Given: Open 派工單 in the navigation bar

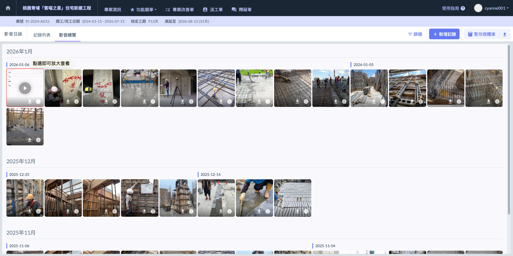Looking at the screenshot, I should pyautogui.click(x=213, y=10).
